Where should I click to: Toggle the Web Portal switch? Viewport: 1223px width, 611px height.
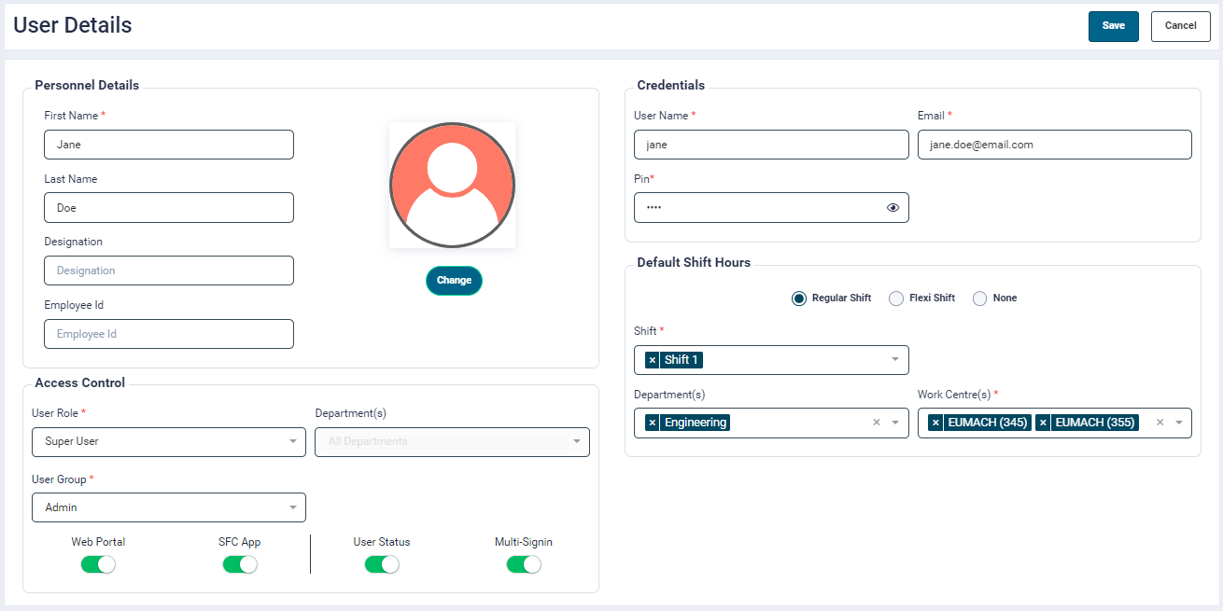[x=98, y=564]
